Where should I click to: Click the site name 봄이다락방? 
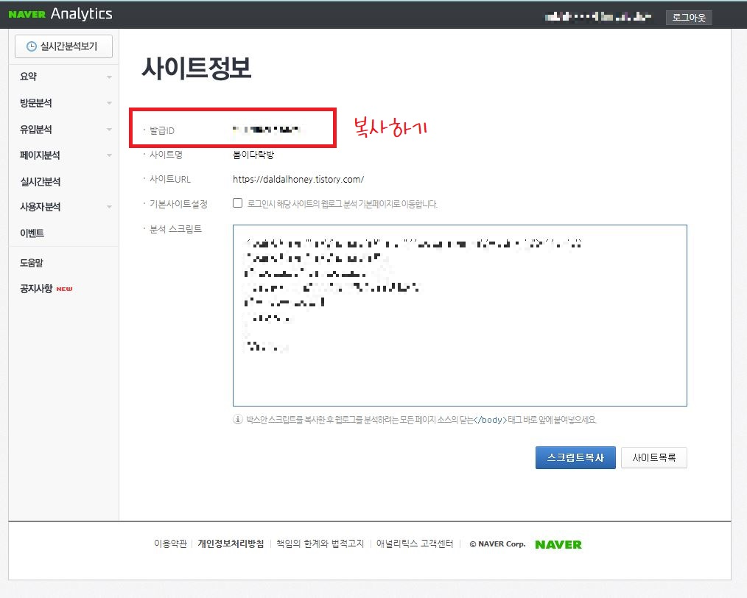[253, 155]
